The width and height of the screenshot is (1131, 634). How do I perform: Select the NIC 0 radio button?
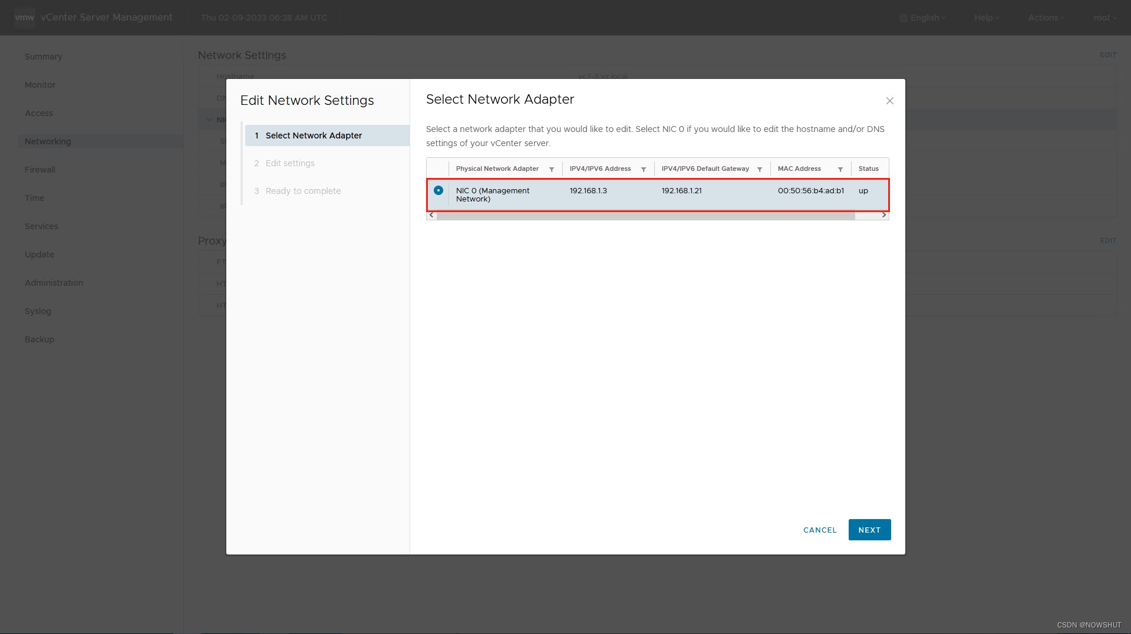[x=438, y=190]
